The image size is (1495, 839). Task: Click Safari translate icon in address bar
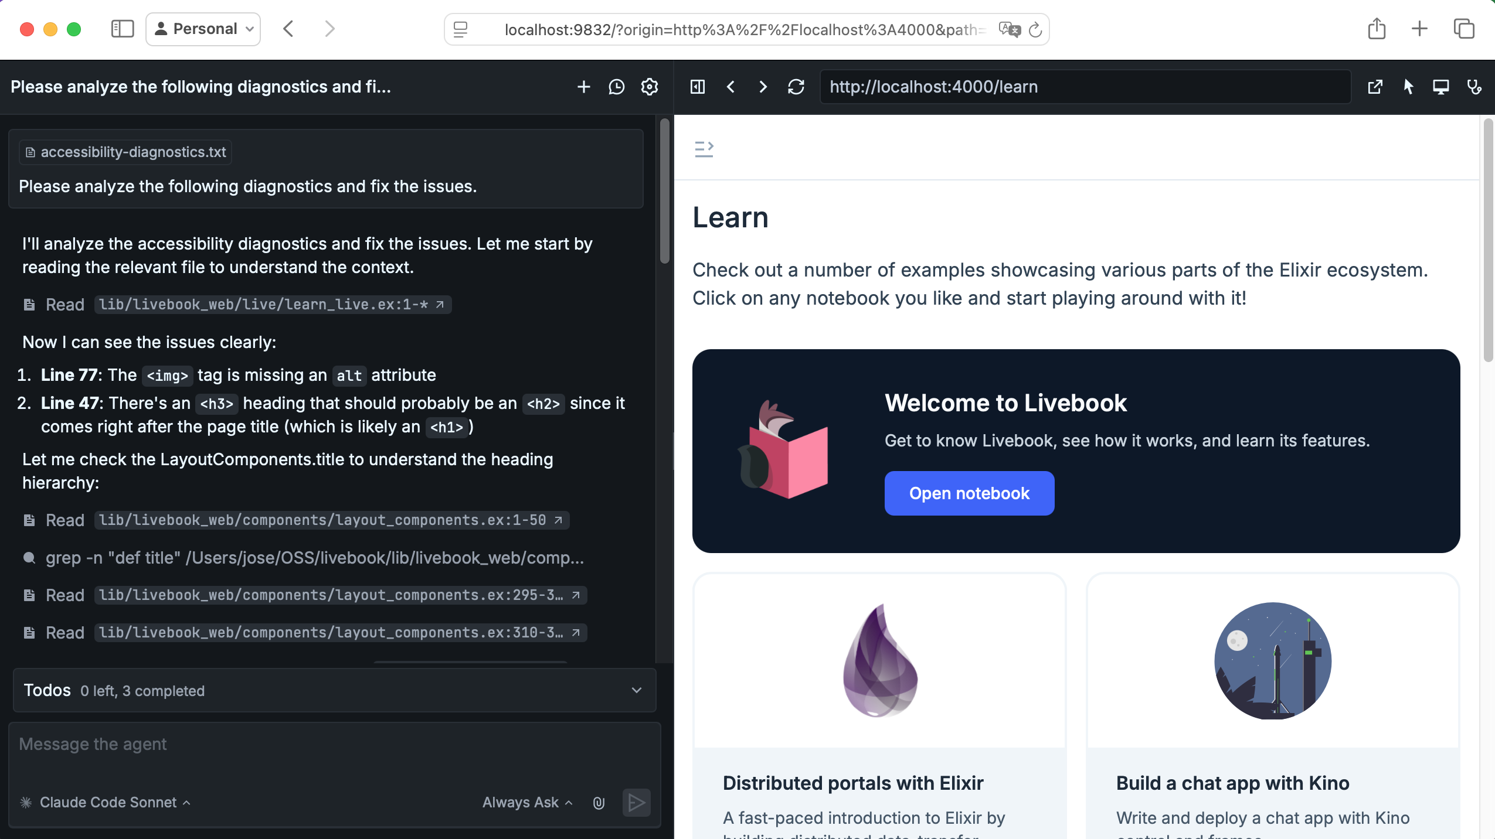(x=1010, y=29)
